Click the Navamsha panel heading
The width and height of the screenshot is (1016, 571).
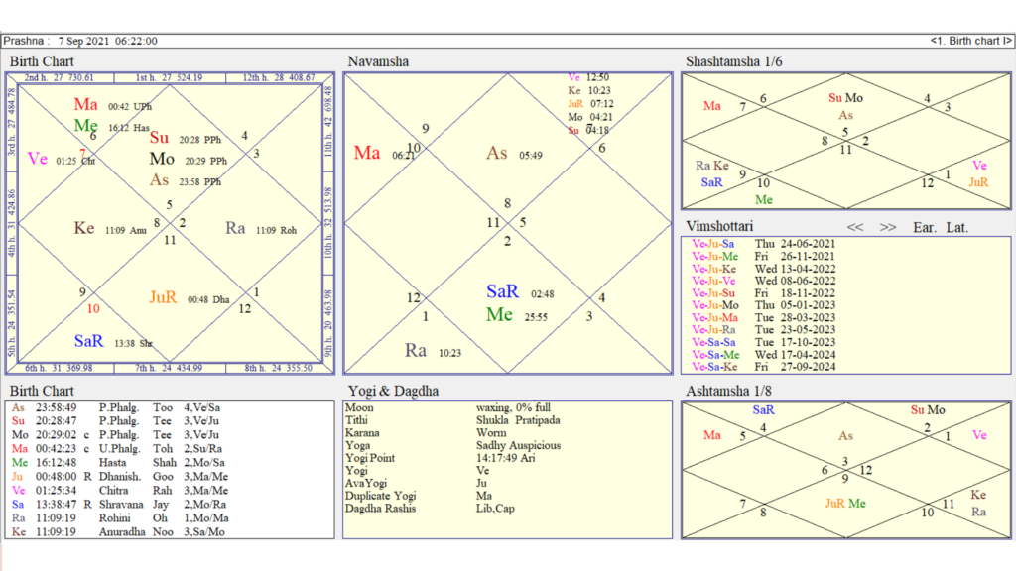(378, 61)
